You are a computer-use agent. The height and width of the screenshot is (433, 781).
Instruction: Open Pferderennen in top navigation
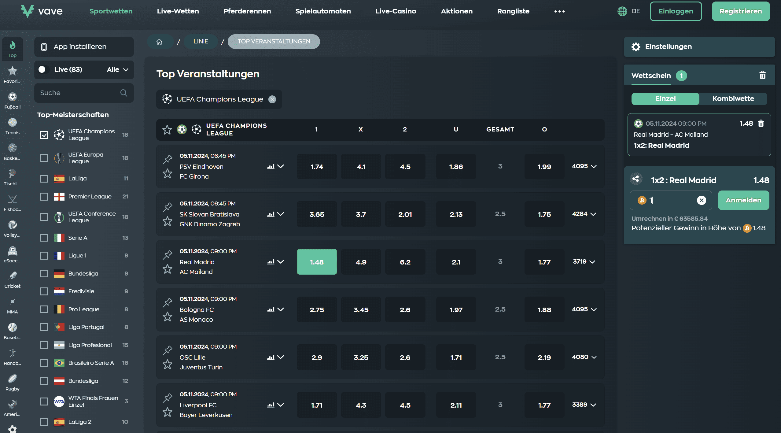coord(247,11)
